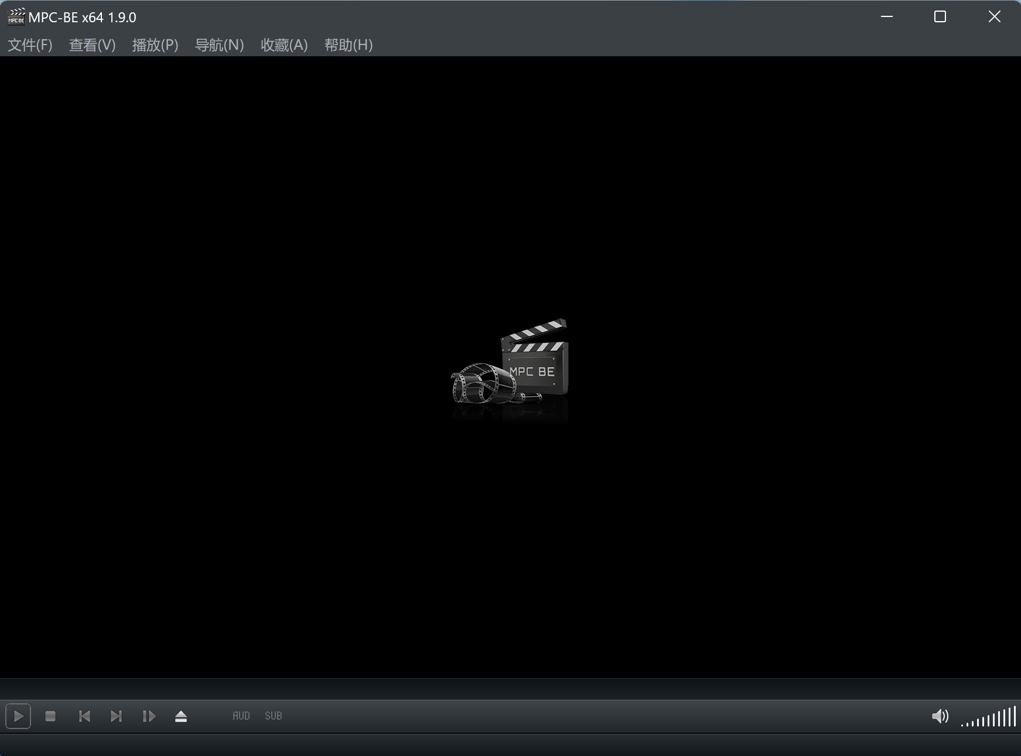Open the 帮助(H) menu

pos(349,45)
